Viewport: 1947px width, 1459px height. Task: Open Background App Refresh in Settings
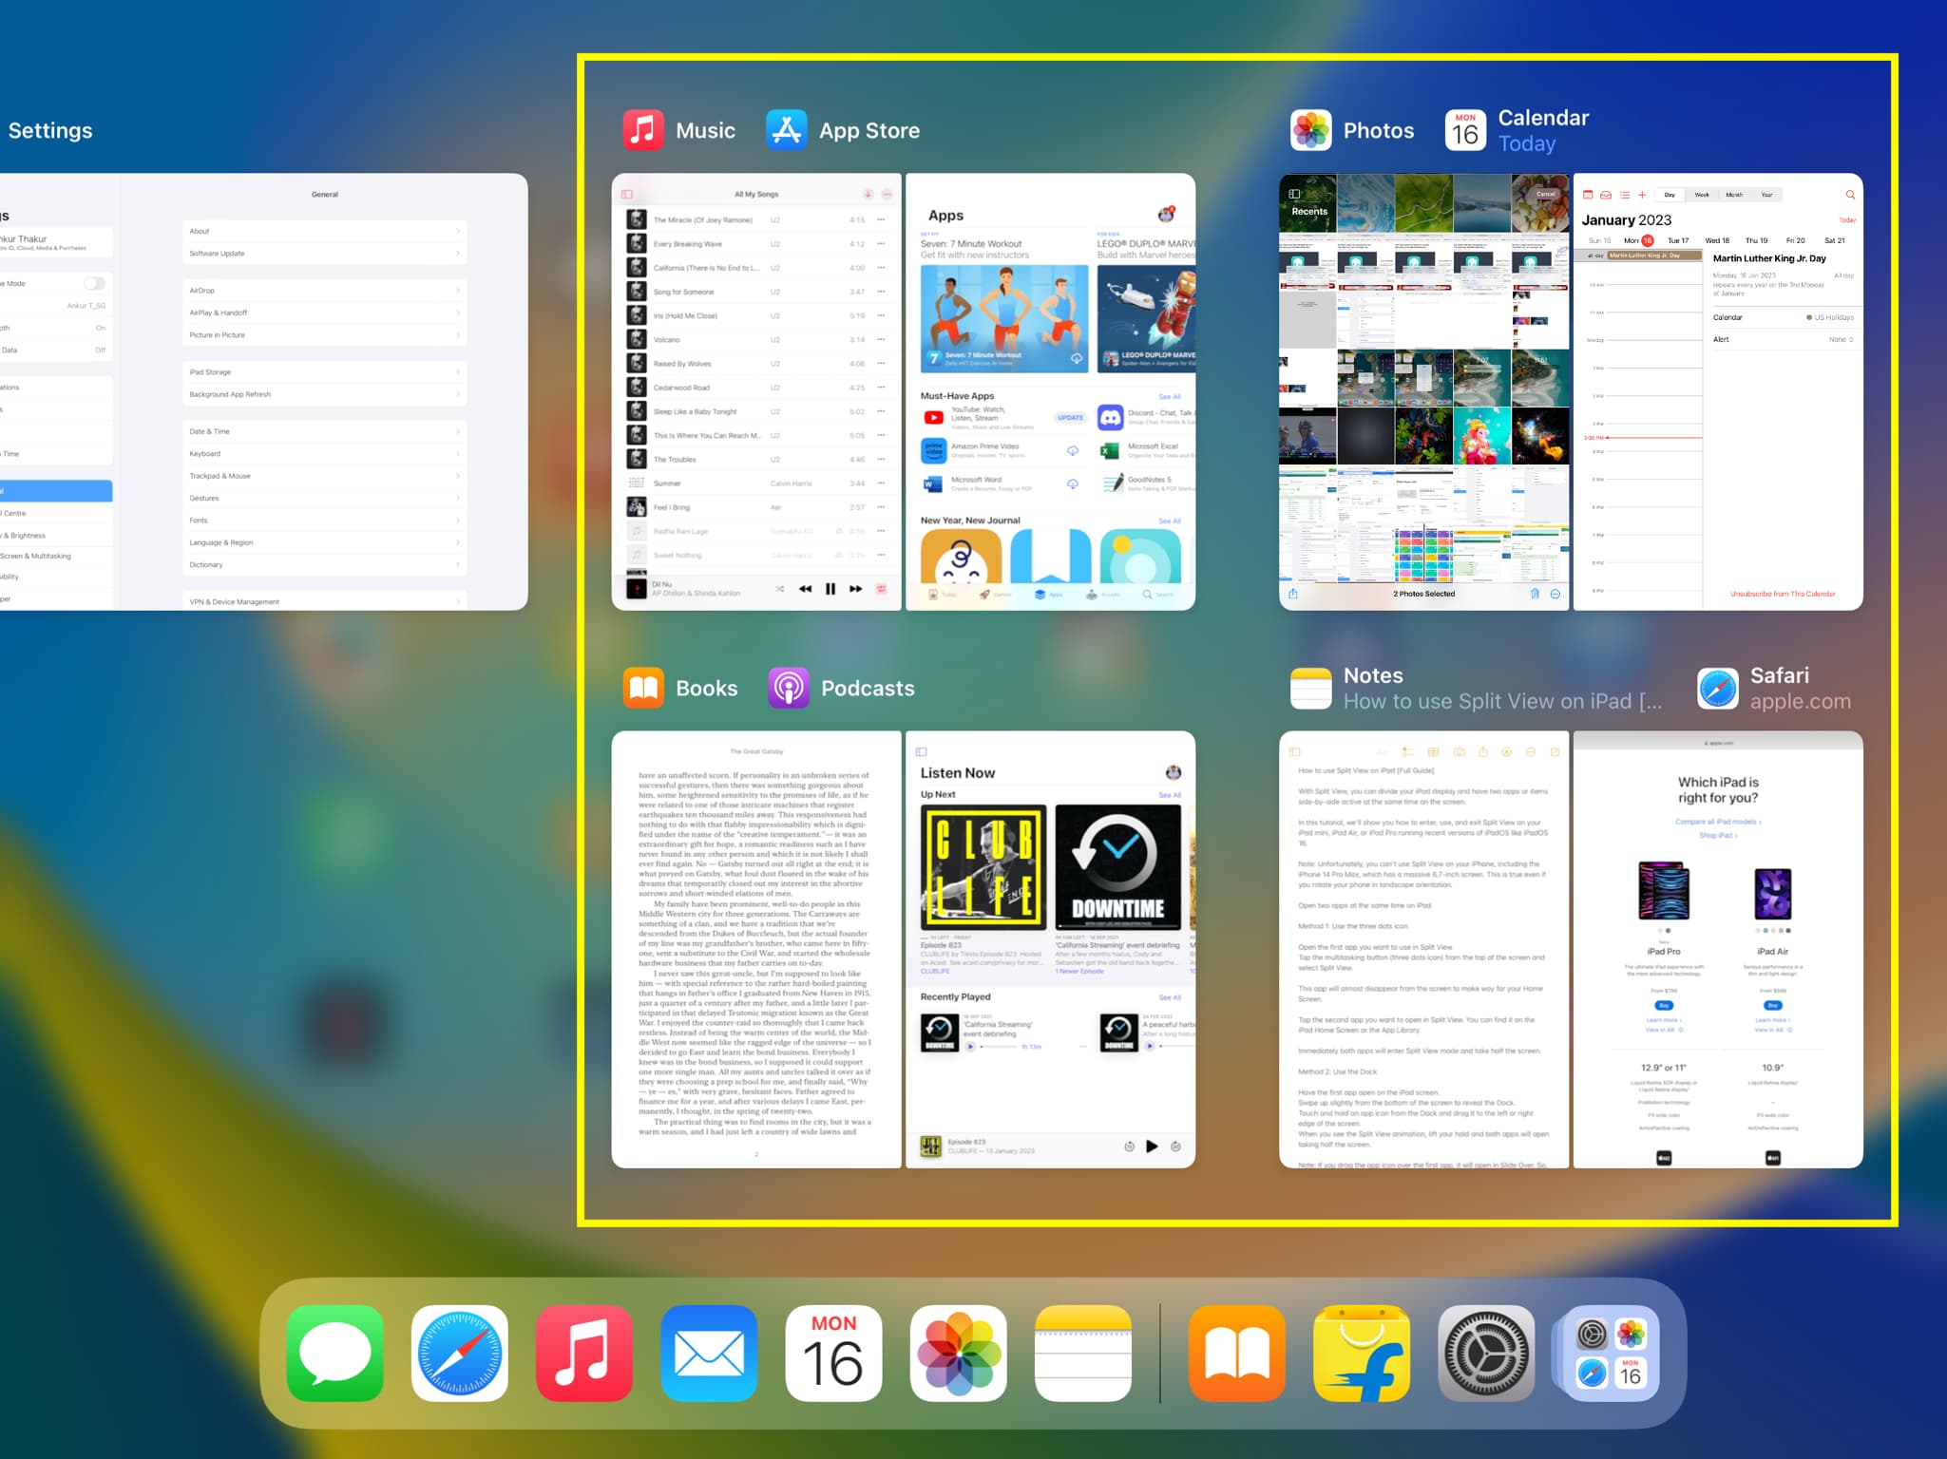point(324,394)
